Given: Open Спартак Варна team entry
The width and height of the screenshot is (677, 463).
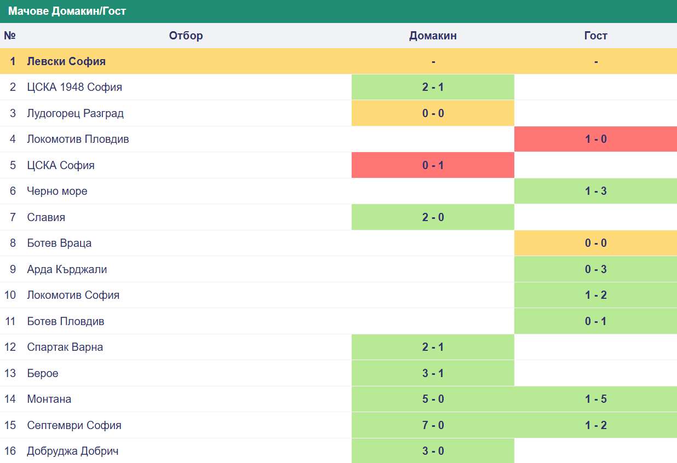Looking at the screenshot, I should (x=65, y=347).
